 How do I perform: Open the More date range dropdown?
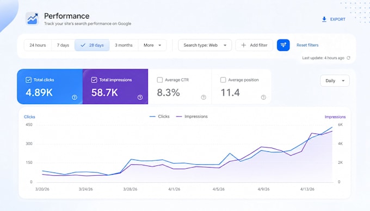(152, 45)
